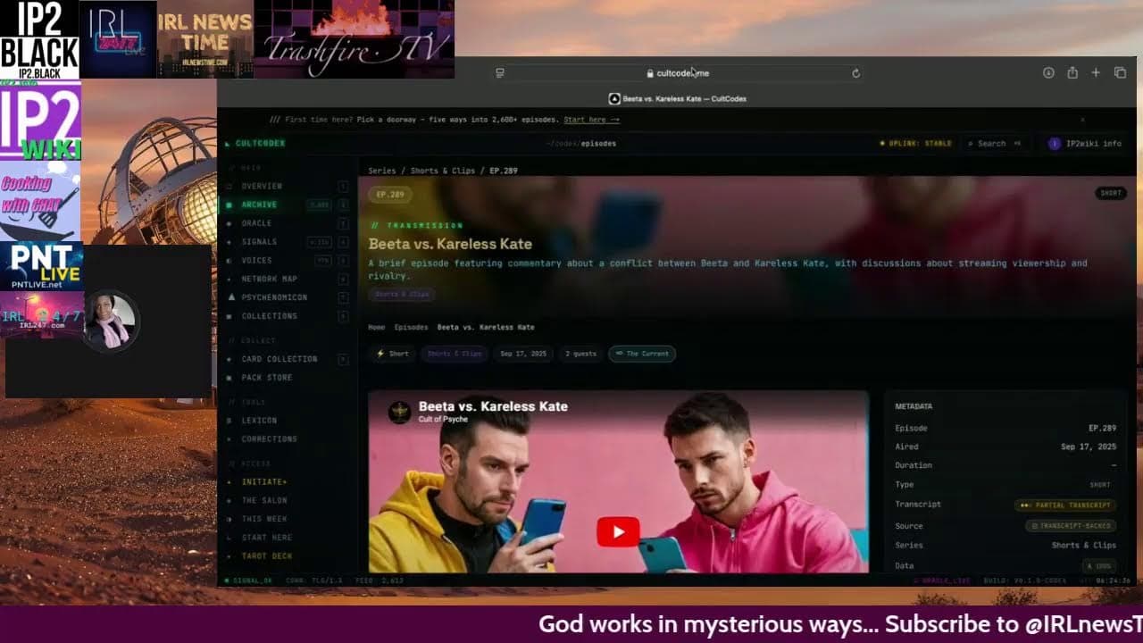
Task: Go to Episodes in lower breadcrumb
Action: (x=411, y=328)
